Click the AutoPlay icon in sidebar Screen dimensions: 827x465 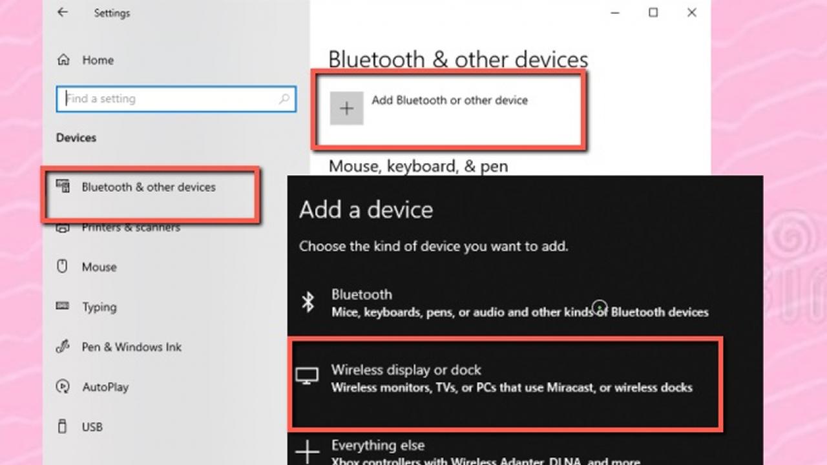(x=63, y=387)
